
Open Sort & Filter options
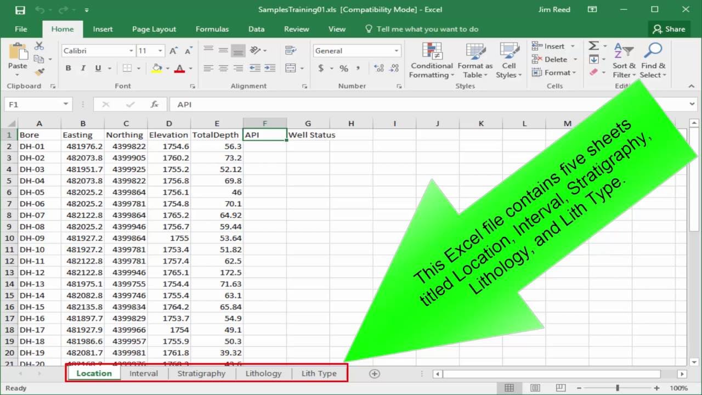[x=624, y=60]
